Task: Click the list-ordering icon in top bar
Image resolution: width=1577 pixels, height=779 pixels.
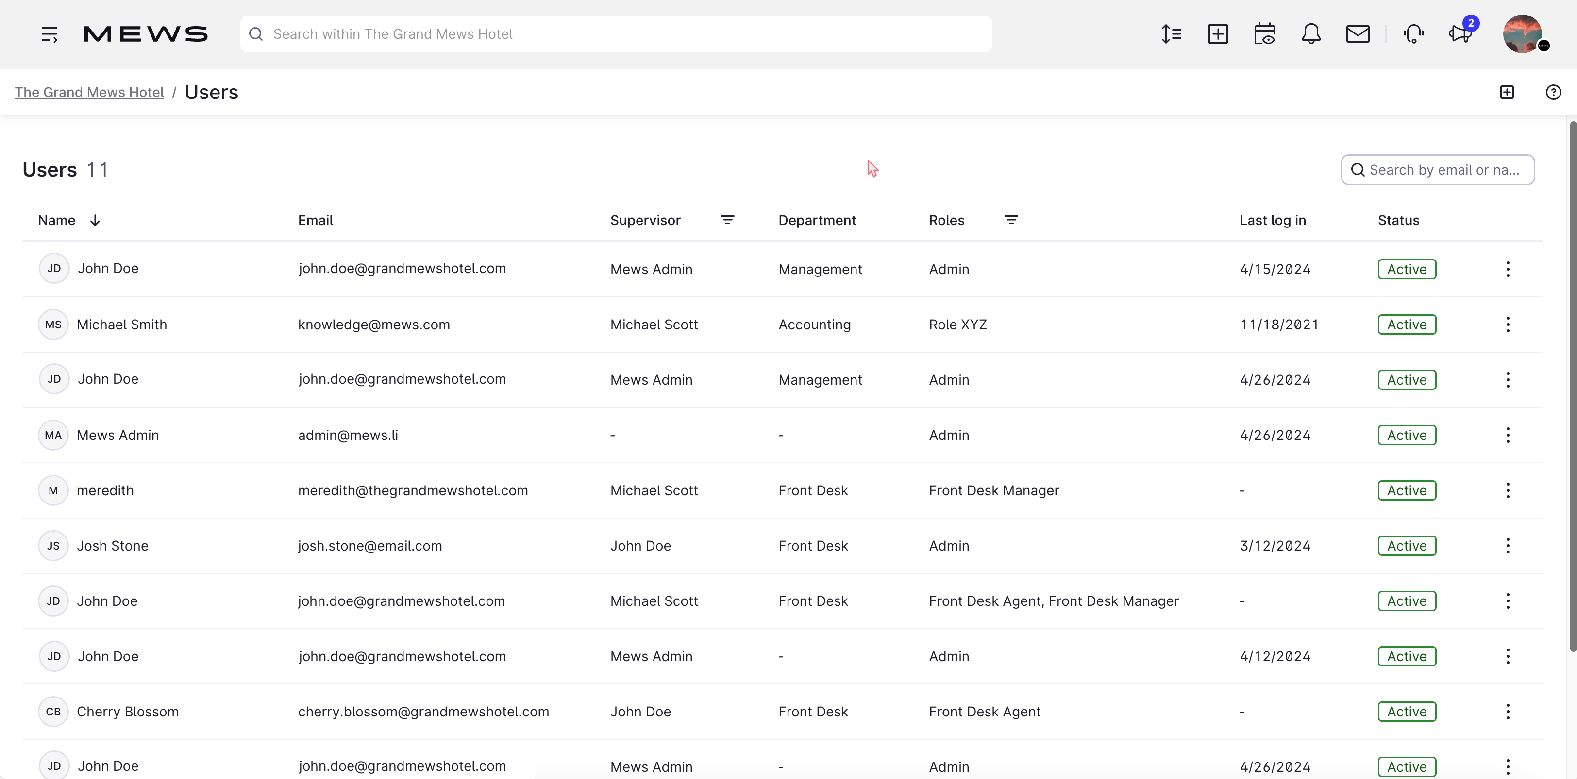Action: (1172, 33)
